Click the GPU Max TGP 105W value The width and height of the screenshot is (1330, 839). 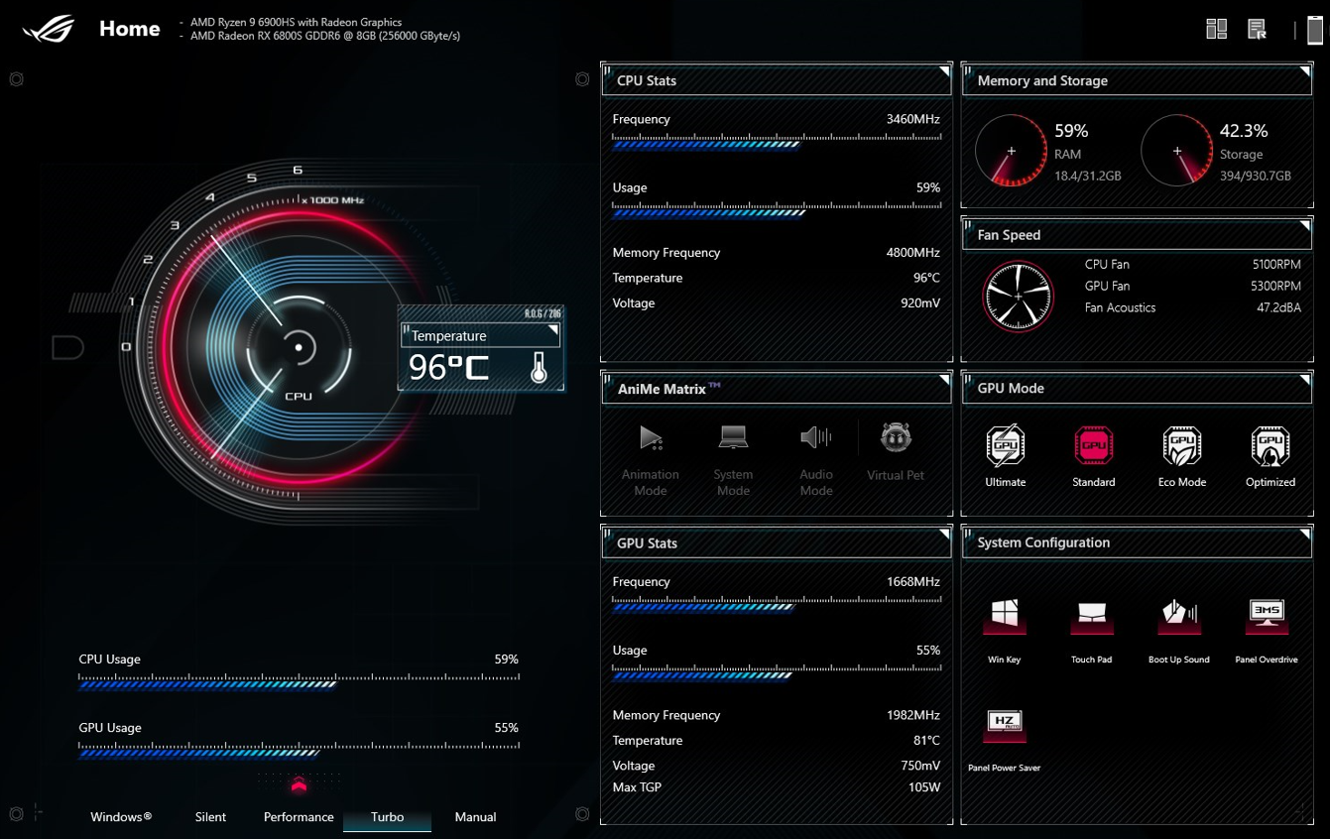tap(922, 787)
